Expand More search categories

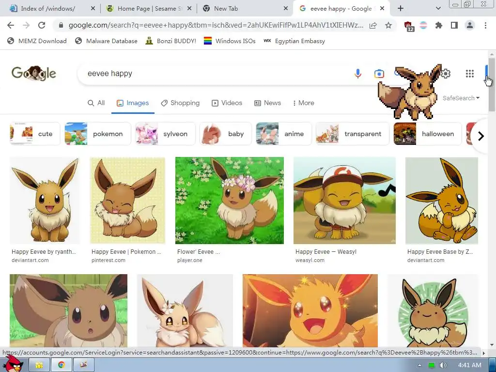click(303, 103)
